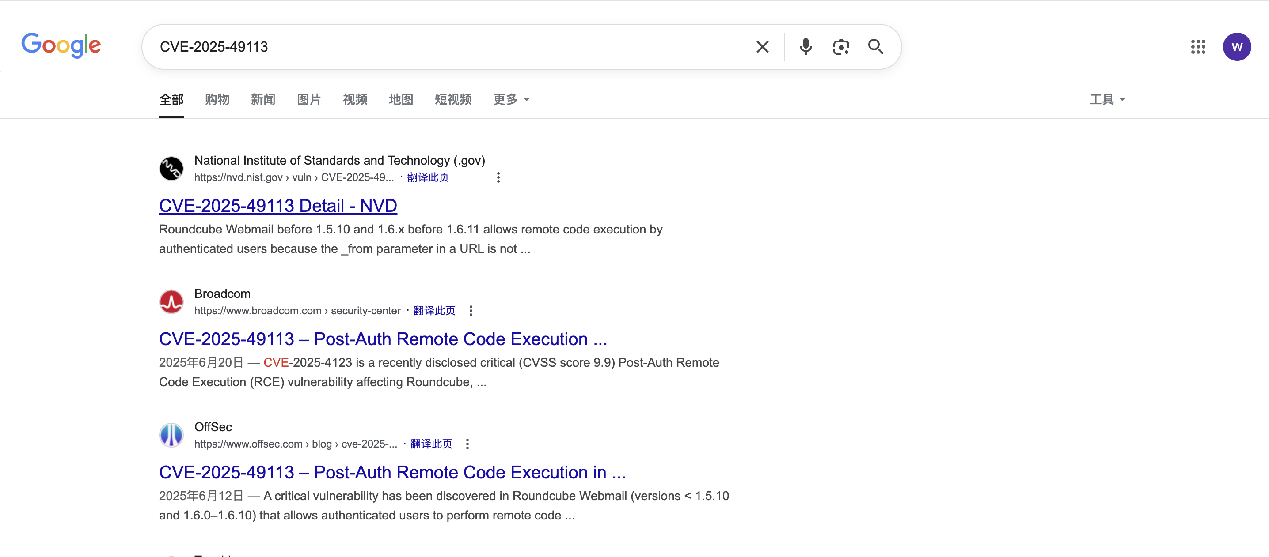Start voice search with the microphone icon
The height and width of the screenshot is (557, 1269).
[805, 47]
